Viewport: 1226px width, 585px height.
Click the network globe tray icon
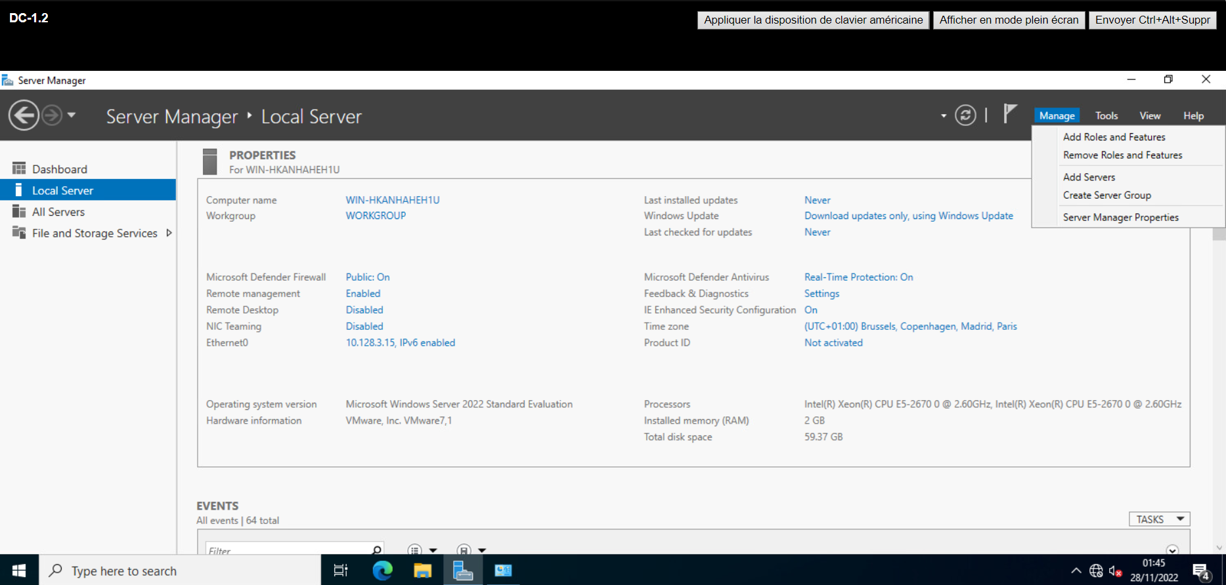pos(1096,571)
